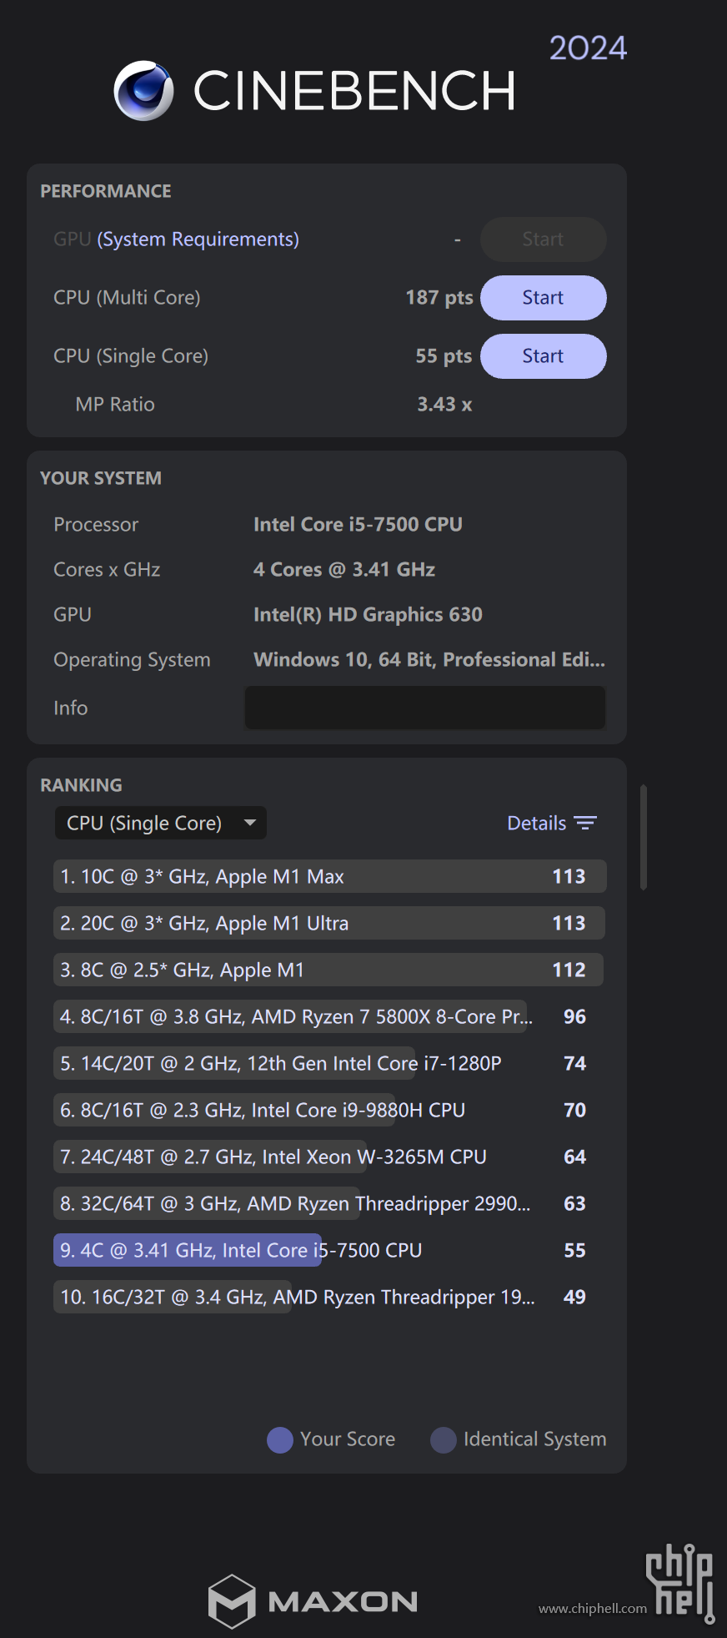Select ranking row Apple M1 Max

click(x=329, y=876)
